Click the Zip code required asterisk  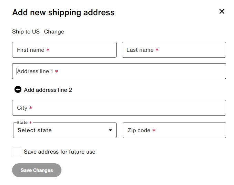[x=154, y=130]
